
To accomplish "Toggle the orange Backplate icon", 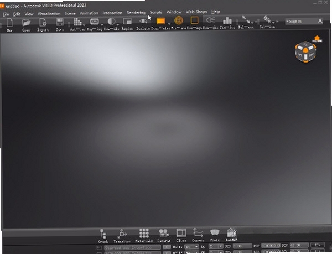I will 160,20.
